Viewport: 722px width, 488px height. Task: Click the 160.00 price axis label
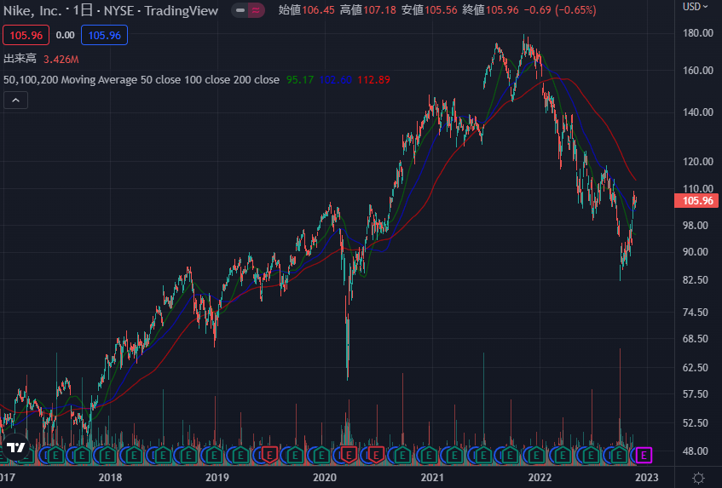click(x=698, y=71)
